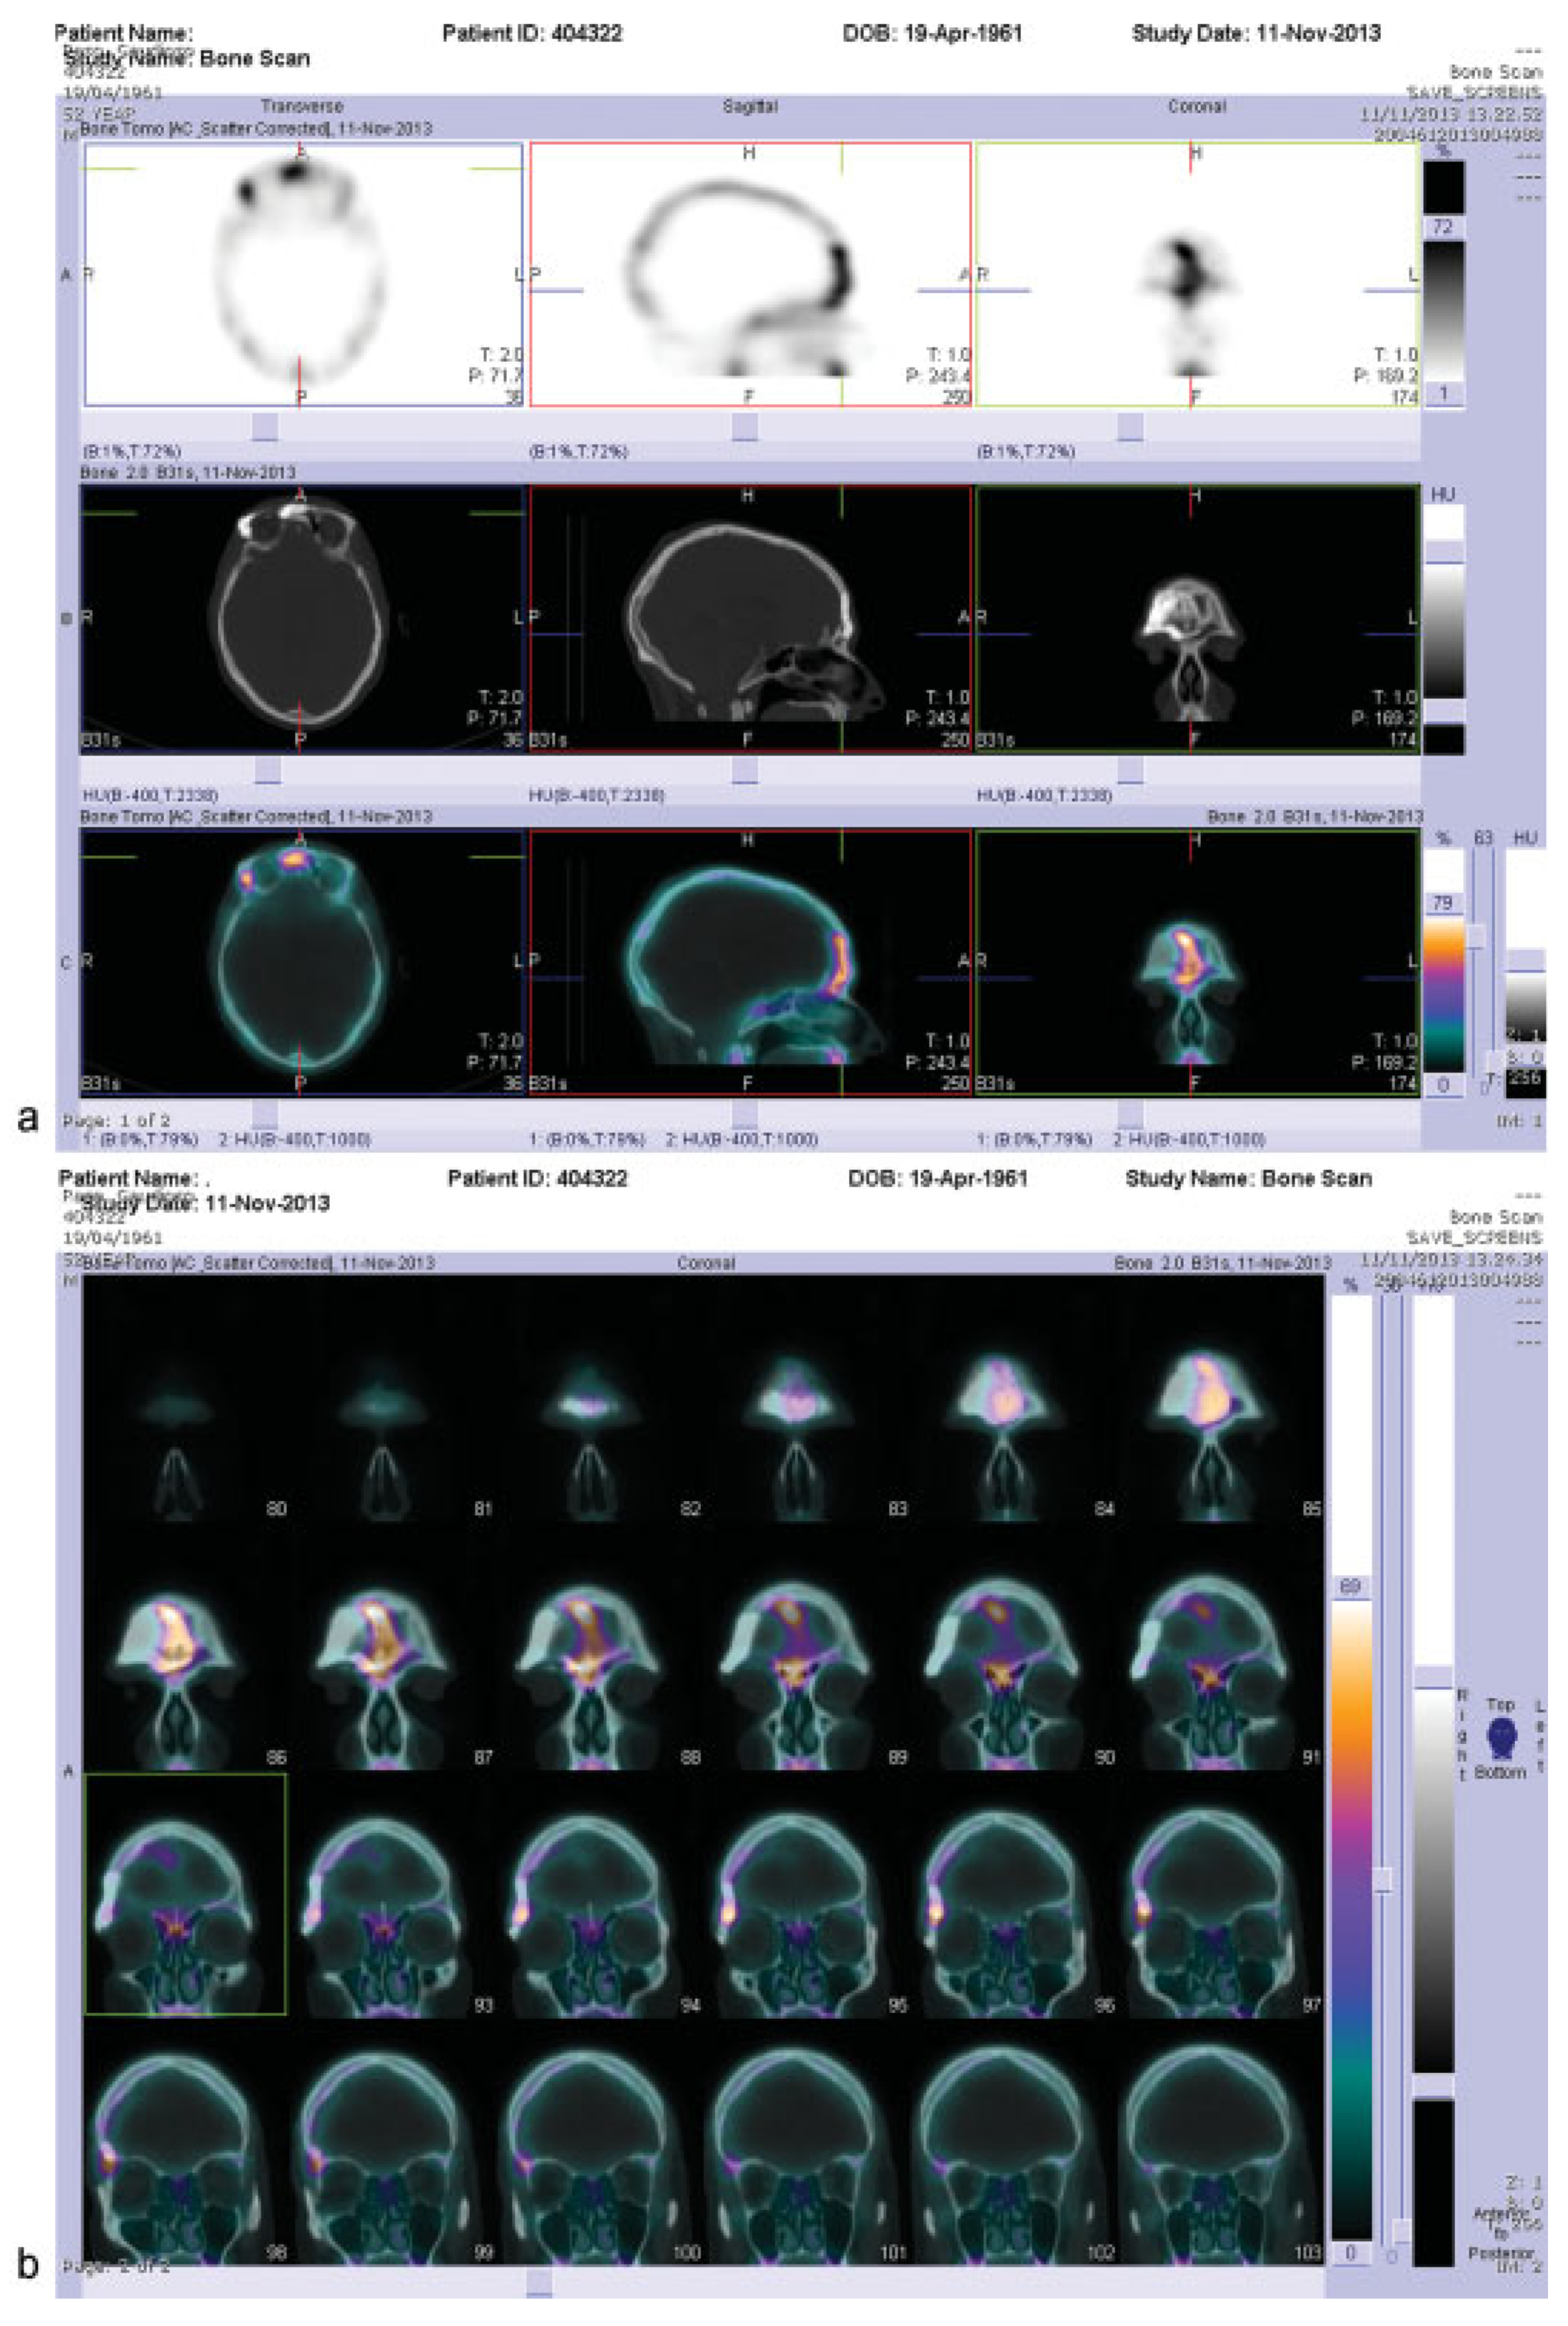Image resolution: width=1568 pixels, height=2326 pixels.
Task: Select the coronal SPECT bone tomo view
Action: pos(1197,274)
